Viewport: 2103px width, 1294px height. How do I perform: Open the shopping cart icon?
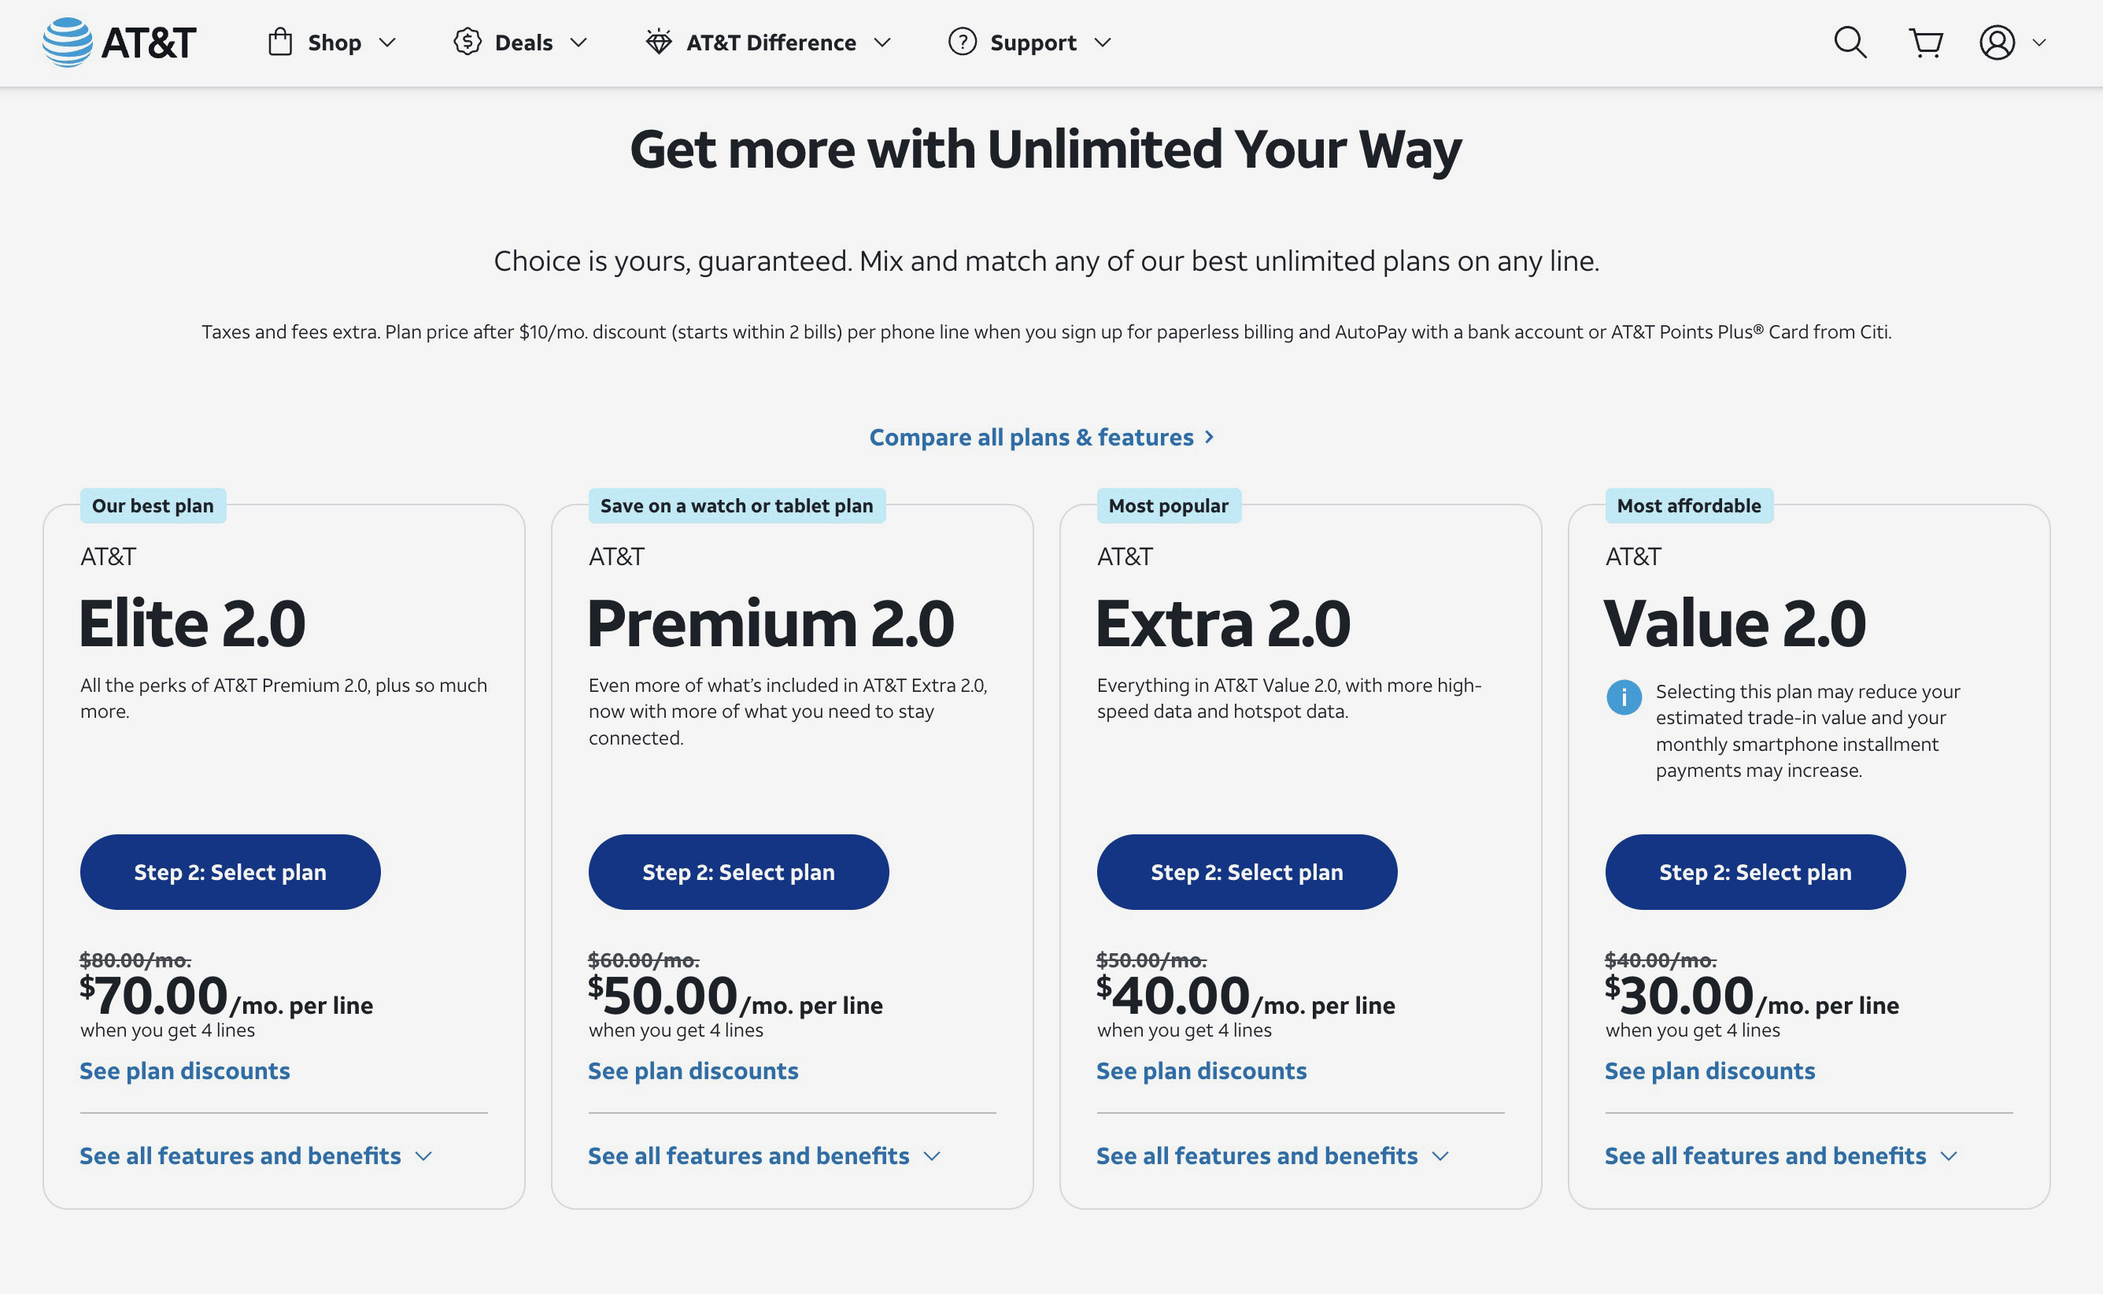(x=1926, y=42)
